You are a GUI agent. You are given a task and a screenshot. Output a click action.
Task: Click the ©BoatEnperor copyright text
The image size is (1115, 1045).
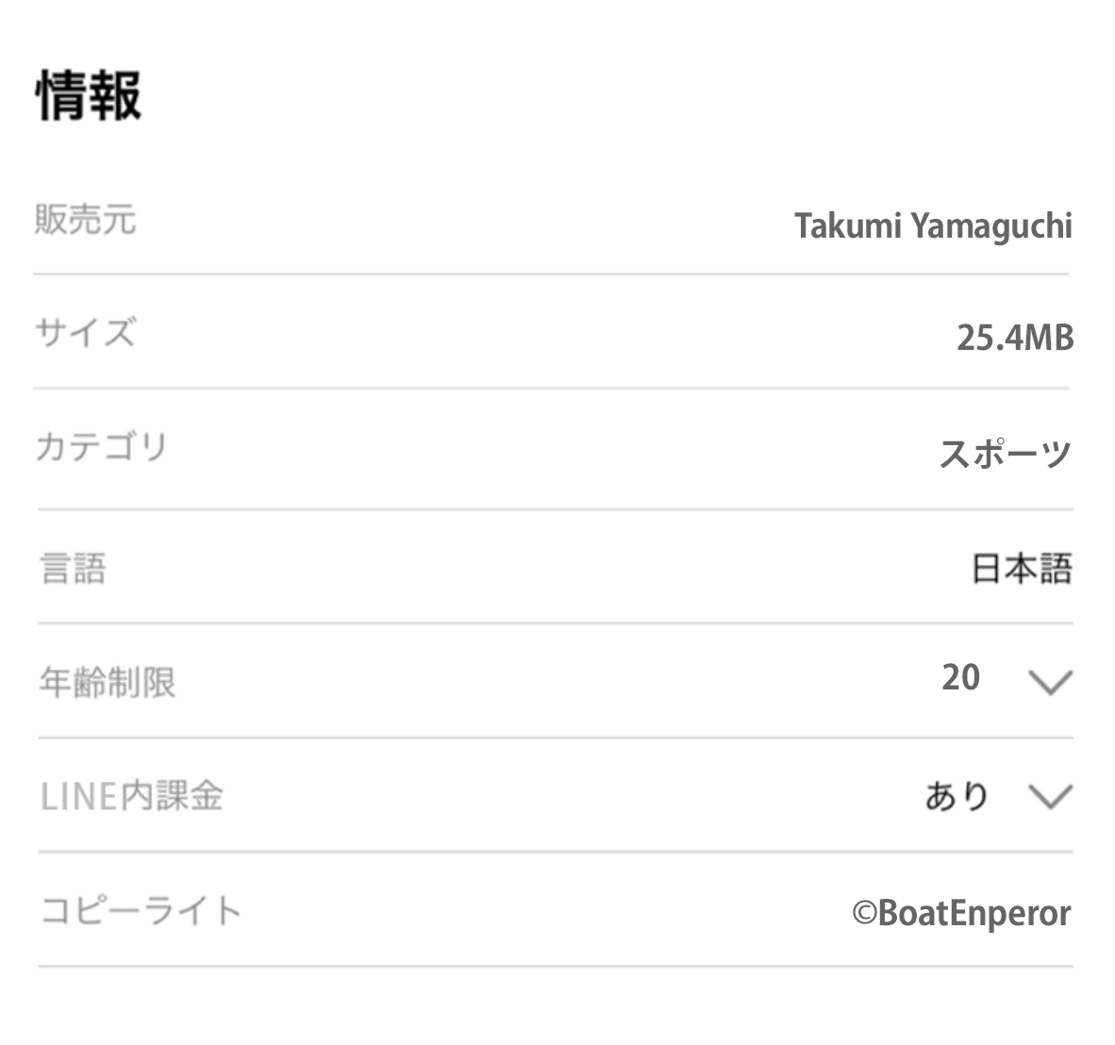pos(961,913)
